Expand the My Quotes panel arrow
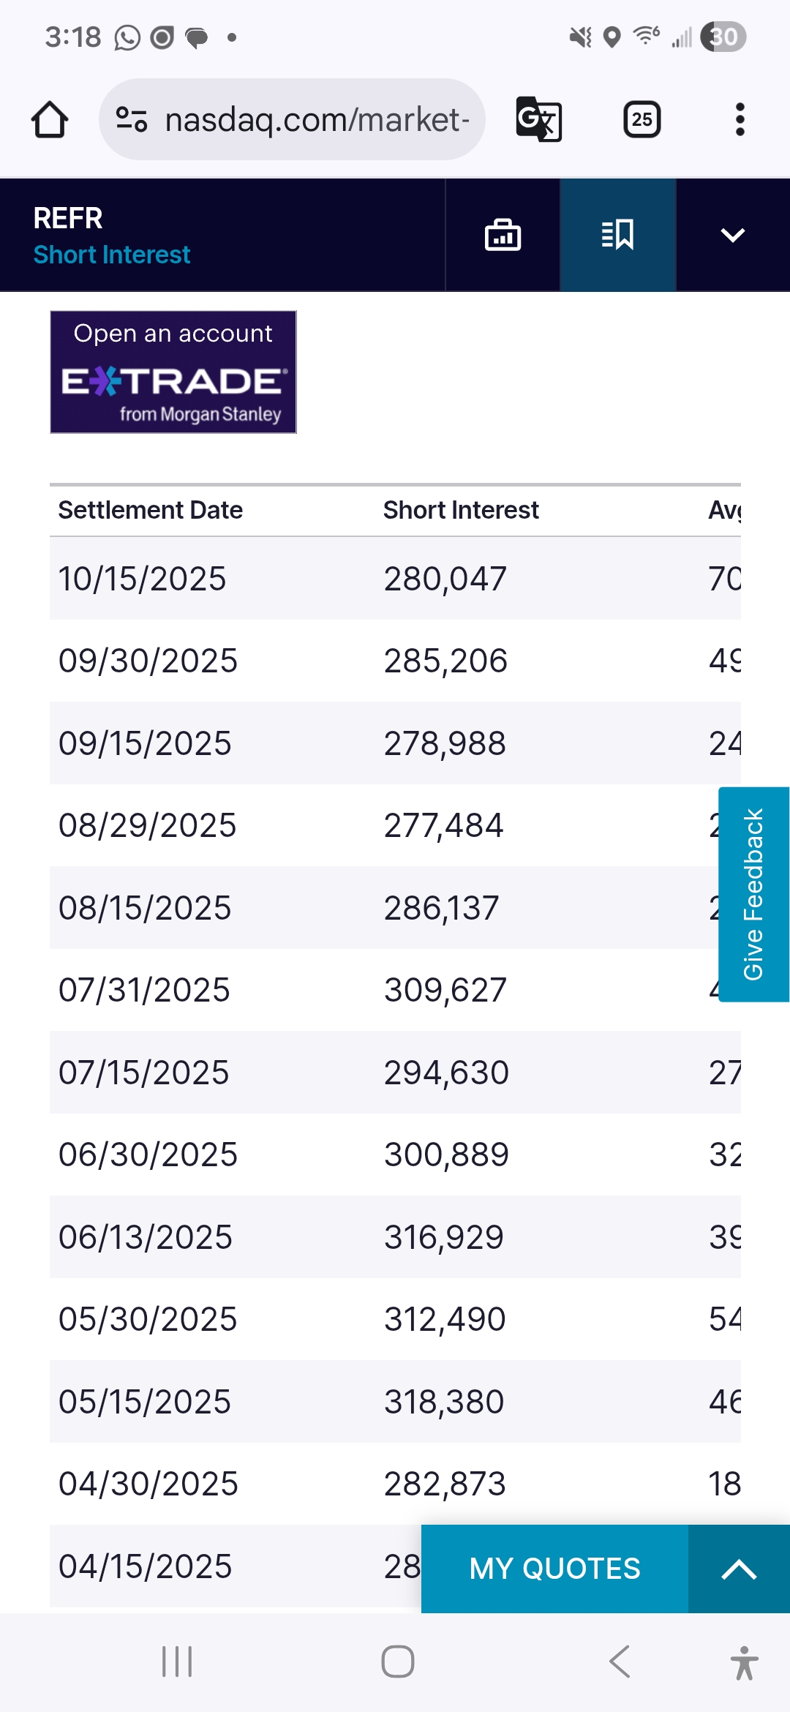790x1712 pixels. point(738,1569)
